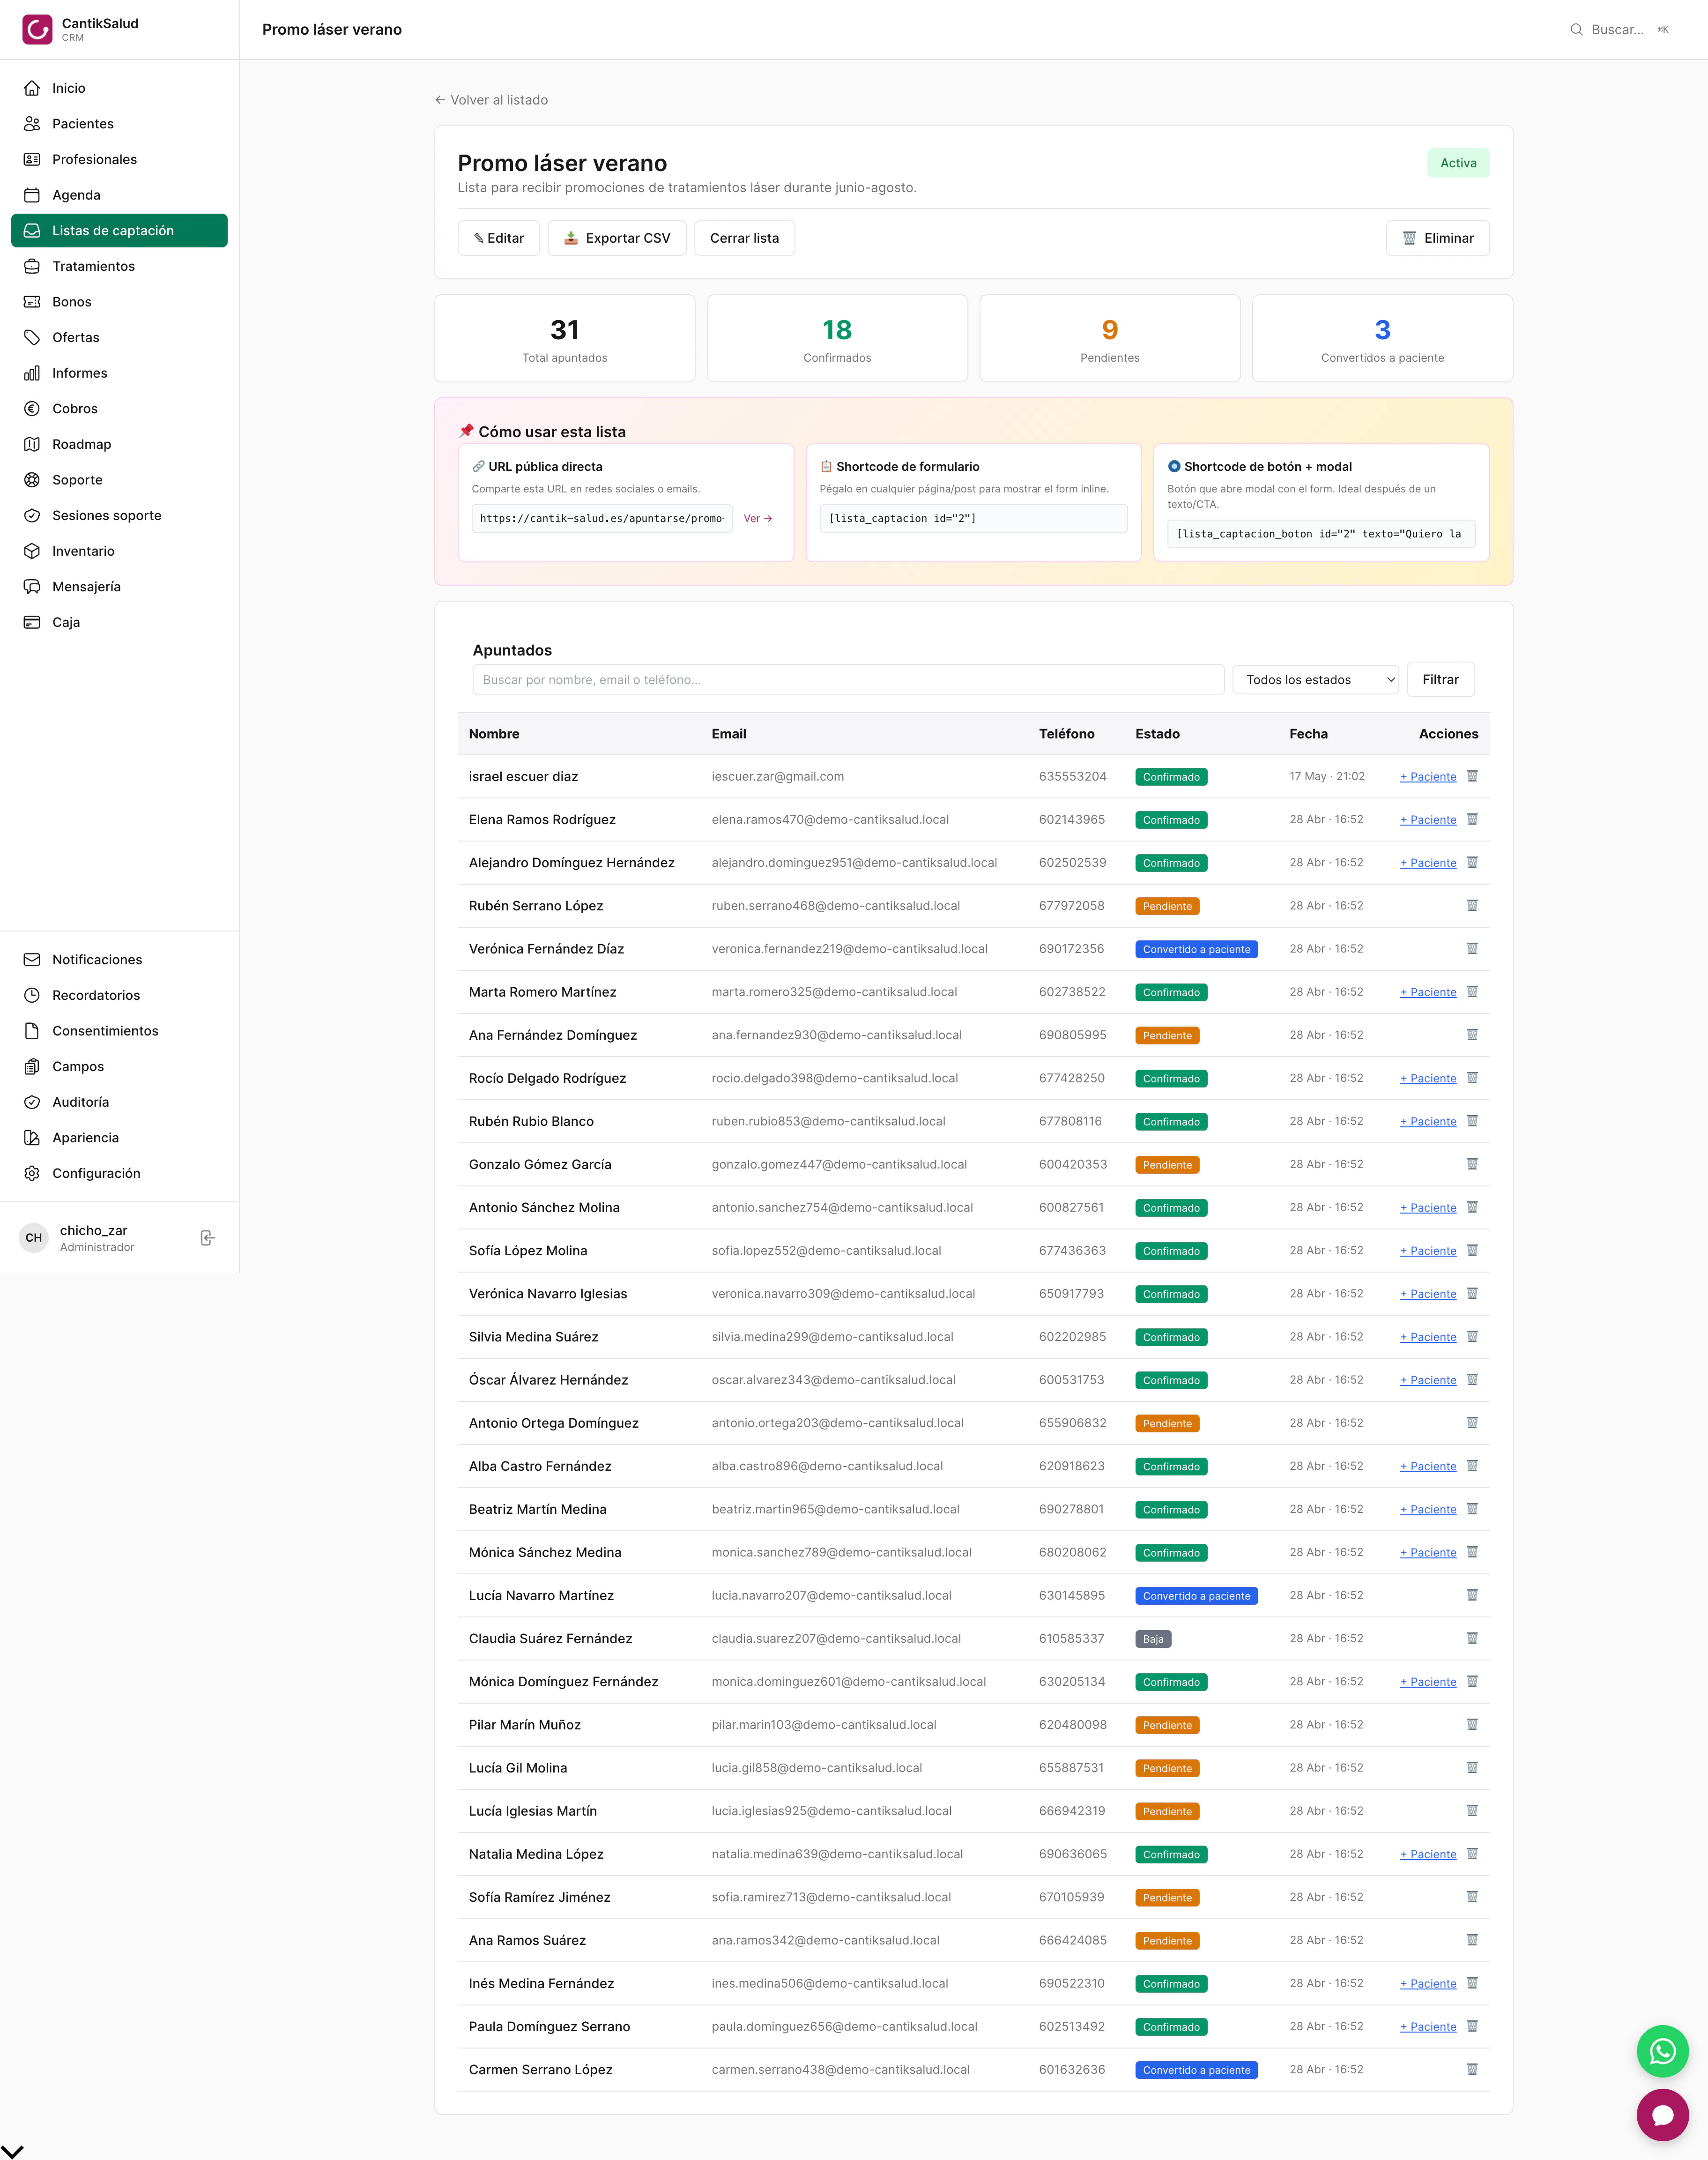Delete Antonio Ortega Domínguez via trash icon
1708x2160 pixels.
coord(1472,1423)
